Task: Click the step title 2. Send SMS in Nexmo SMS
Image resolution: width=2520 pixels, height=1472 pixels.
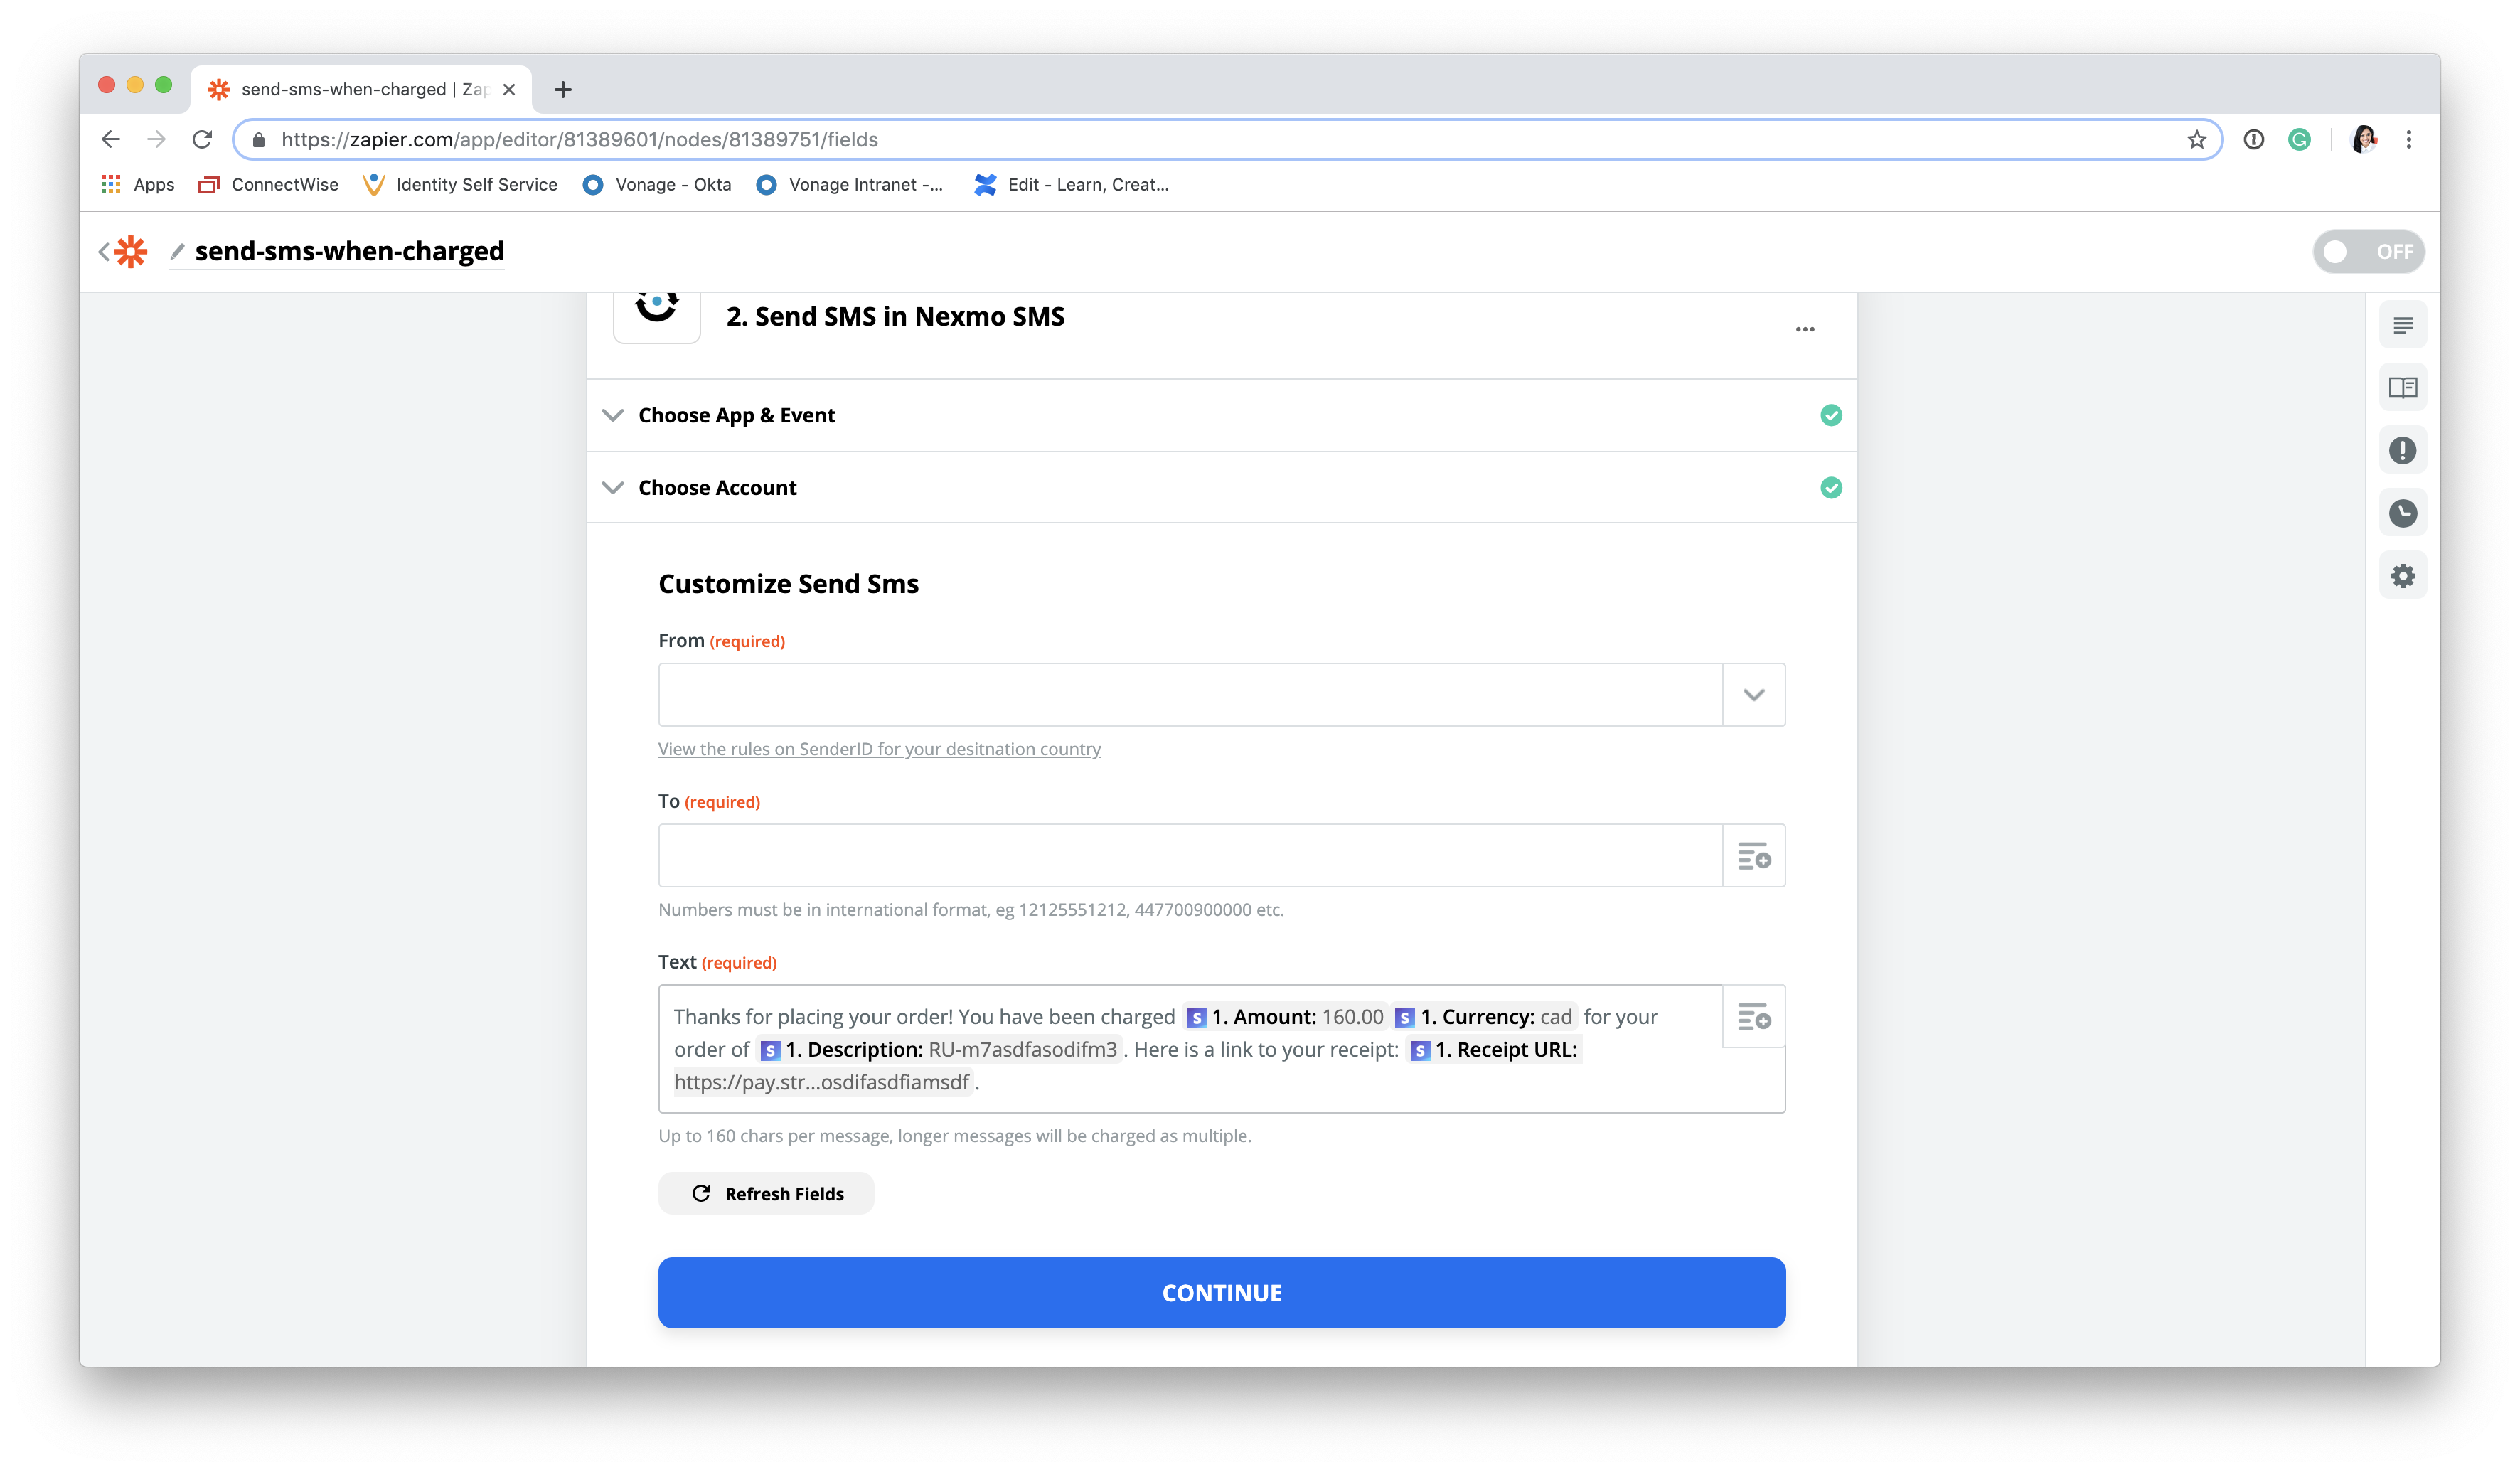Action: [x=895, y=317]
